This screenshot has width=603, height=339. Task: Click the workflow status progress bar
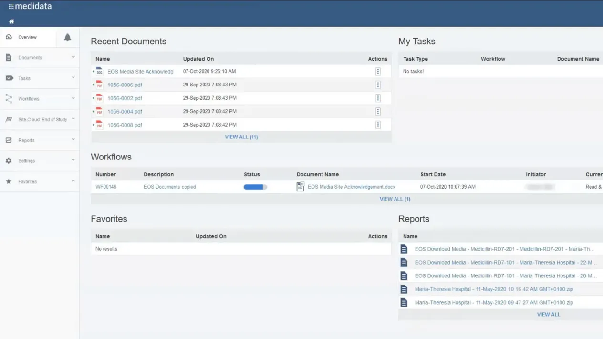coord(255,187)
